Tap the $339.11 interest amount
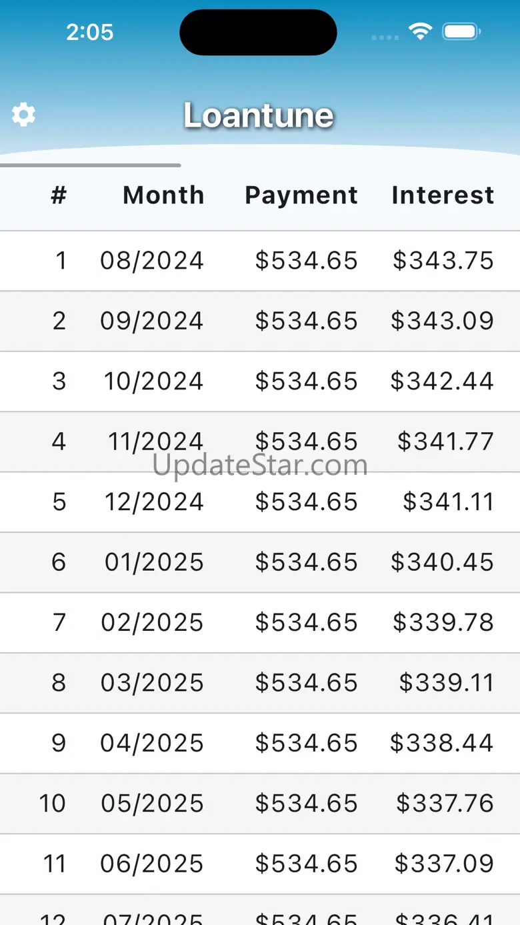The image size is (520, 925). point(446,683)
